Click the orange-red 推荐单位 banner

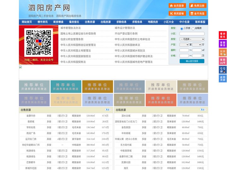coord(161,100)
